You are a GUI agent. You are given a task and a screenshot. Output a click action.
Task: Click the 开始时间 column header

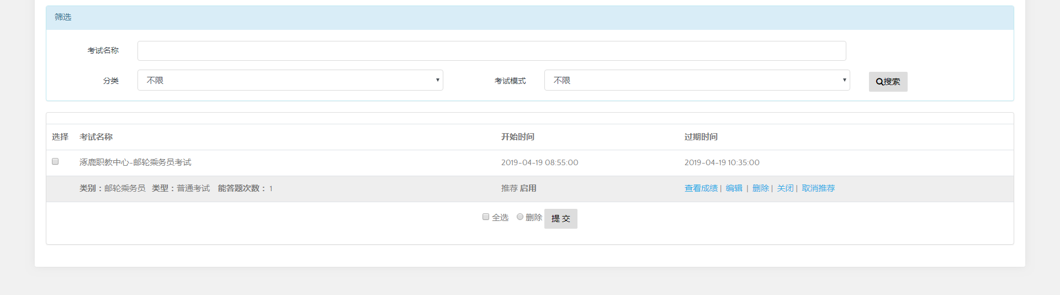517,137
